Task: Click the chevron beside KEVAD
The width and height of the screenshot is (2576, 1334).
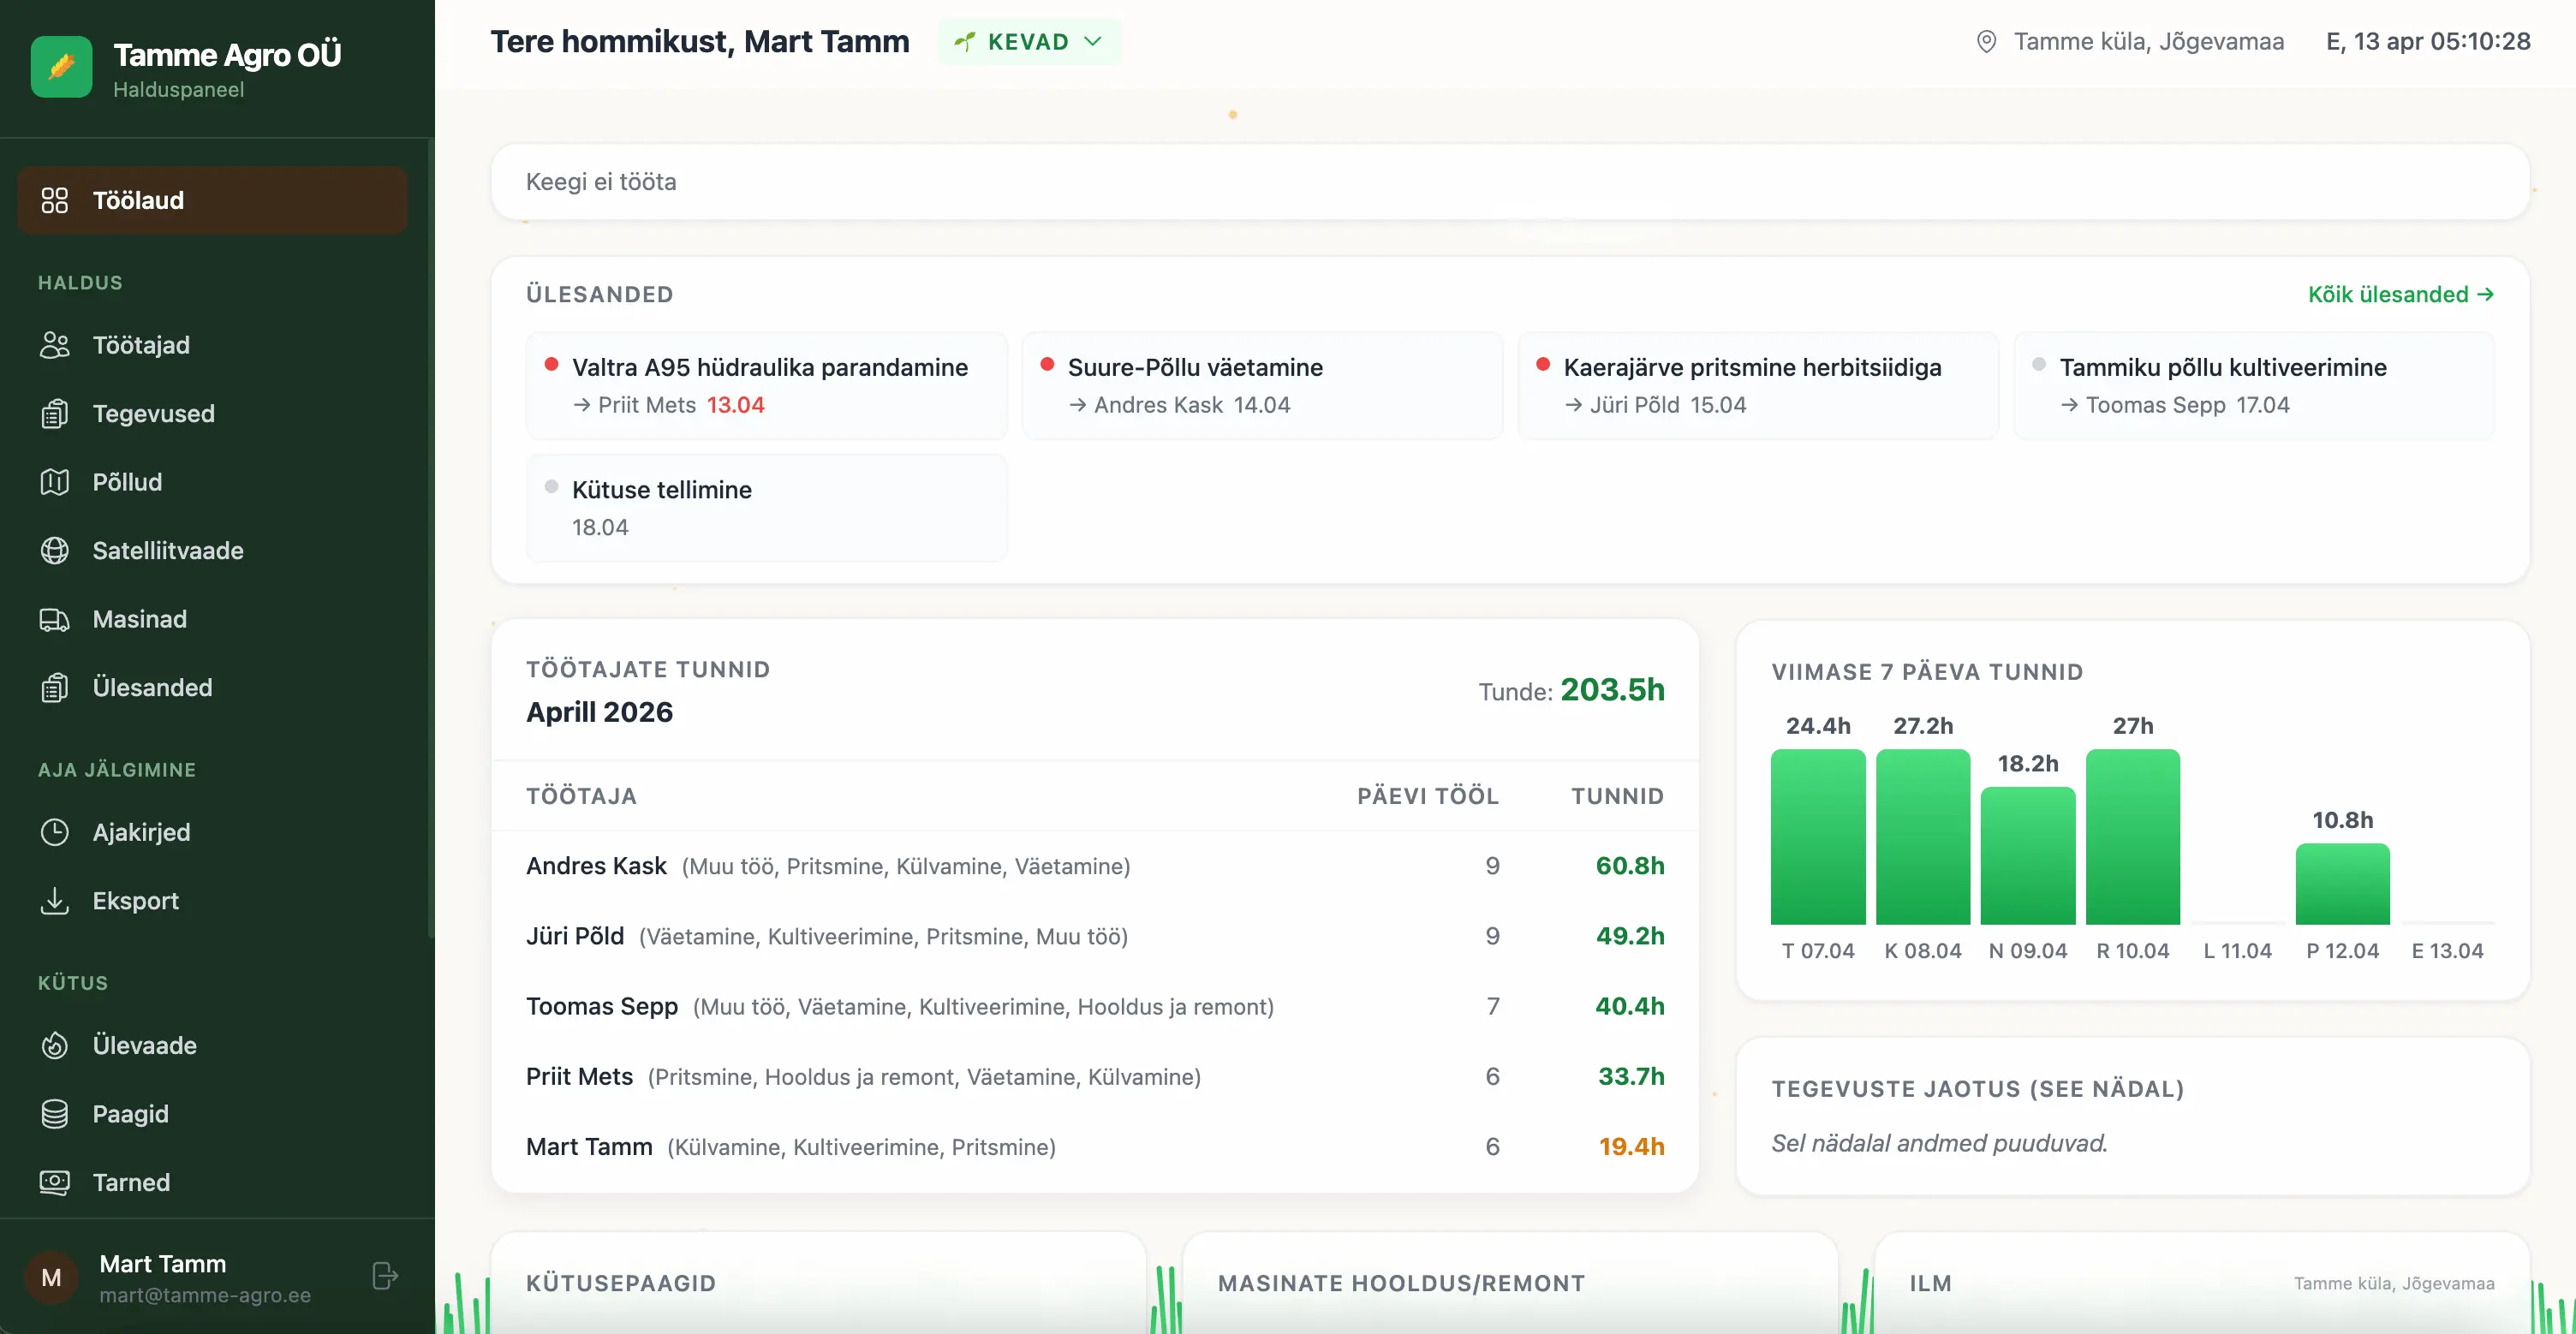Action: click(x=1093, y=42)
